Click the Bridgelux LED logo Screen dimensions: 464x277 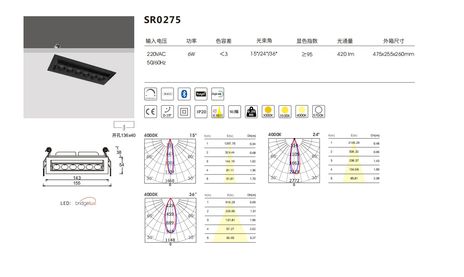coord(86,202)
